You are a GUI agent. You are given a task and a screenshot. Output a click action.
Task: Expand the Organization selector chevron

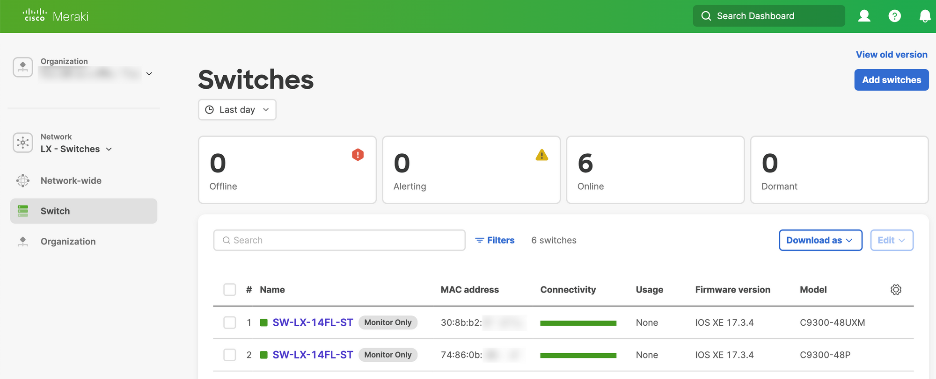coord(149,74)
